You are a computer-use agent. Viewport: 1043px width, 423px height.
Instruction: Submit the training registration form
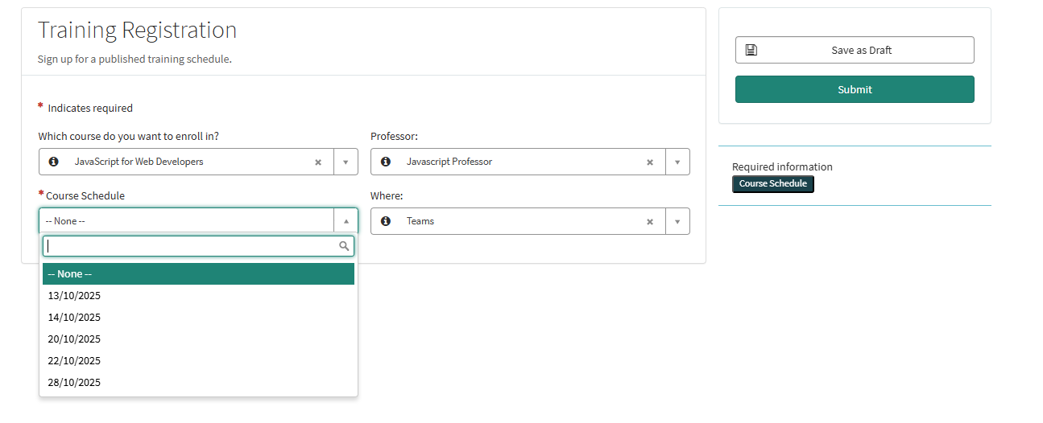coord(855,89)
